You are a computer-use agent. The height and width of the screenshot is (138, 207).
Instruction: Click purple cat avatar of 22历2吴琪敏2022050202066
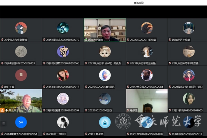(x=63, y=51)
